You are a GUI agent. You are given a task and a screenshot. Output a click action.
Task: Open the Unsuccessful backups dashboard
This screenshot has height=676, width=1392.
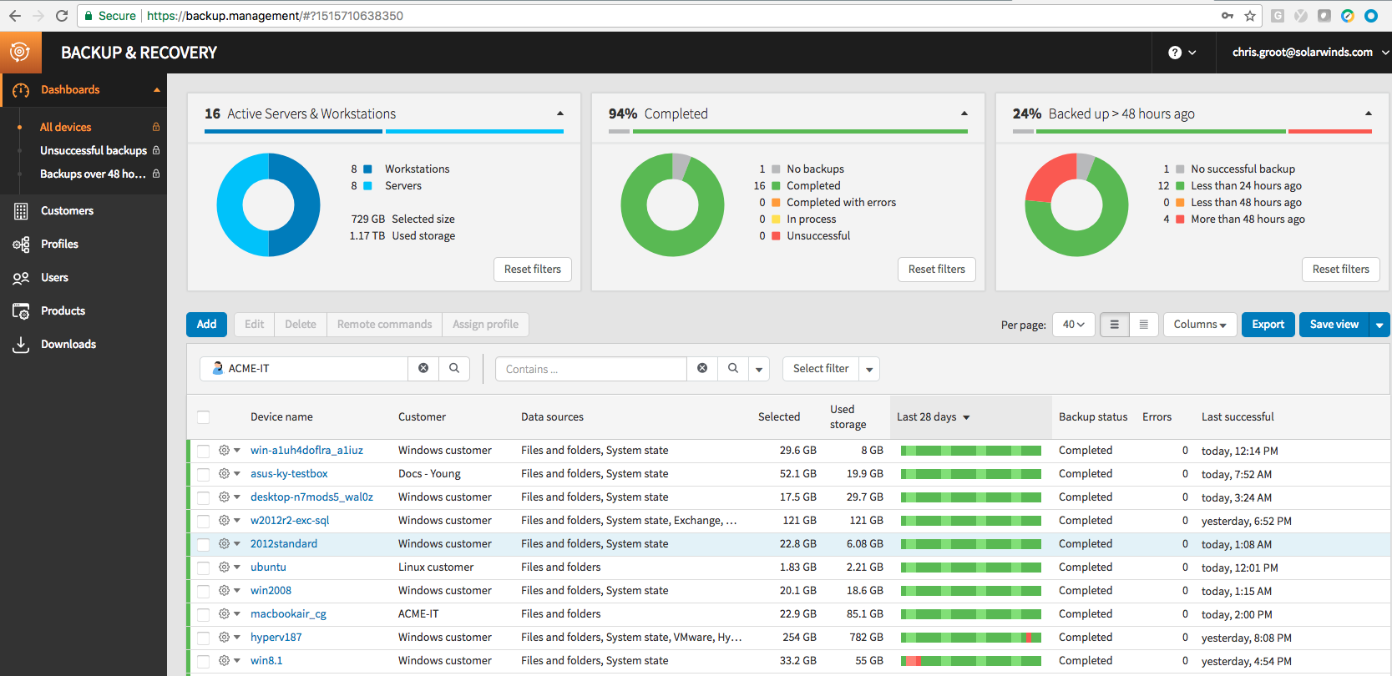94,150
